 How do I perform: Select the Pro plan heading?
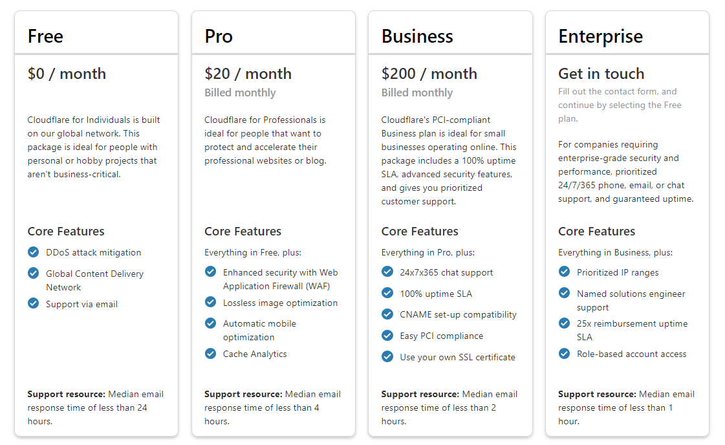point(219,36)
